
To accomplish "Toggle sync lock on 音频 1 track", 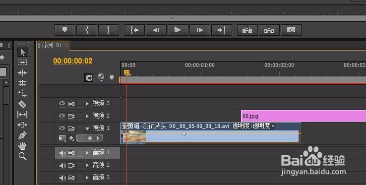I will click(x=71, y=153).
